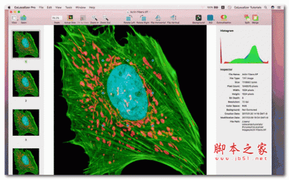
Task: Select the Fit to View tool
Action: pyautogui.click(x=83, y=18)
